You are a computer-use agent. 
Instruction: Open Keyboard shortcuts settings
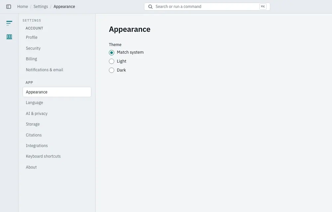pyautogui.click(x=57, y=156)
